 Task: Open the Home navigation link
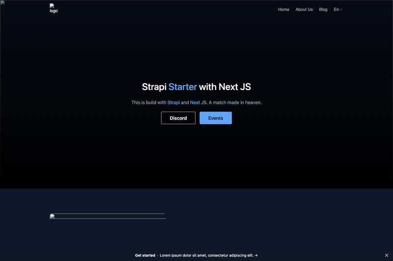tap(283, 9)
